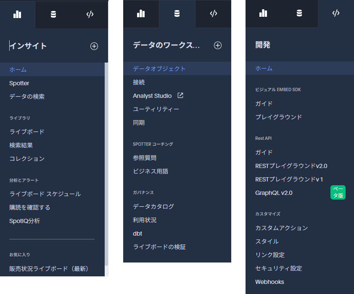Select the database icon above the インサイト heading
Image resolution: width=354 pixels, height=294 pixels.
53,14
